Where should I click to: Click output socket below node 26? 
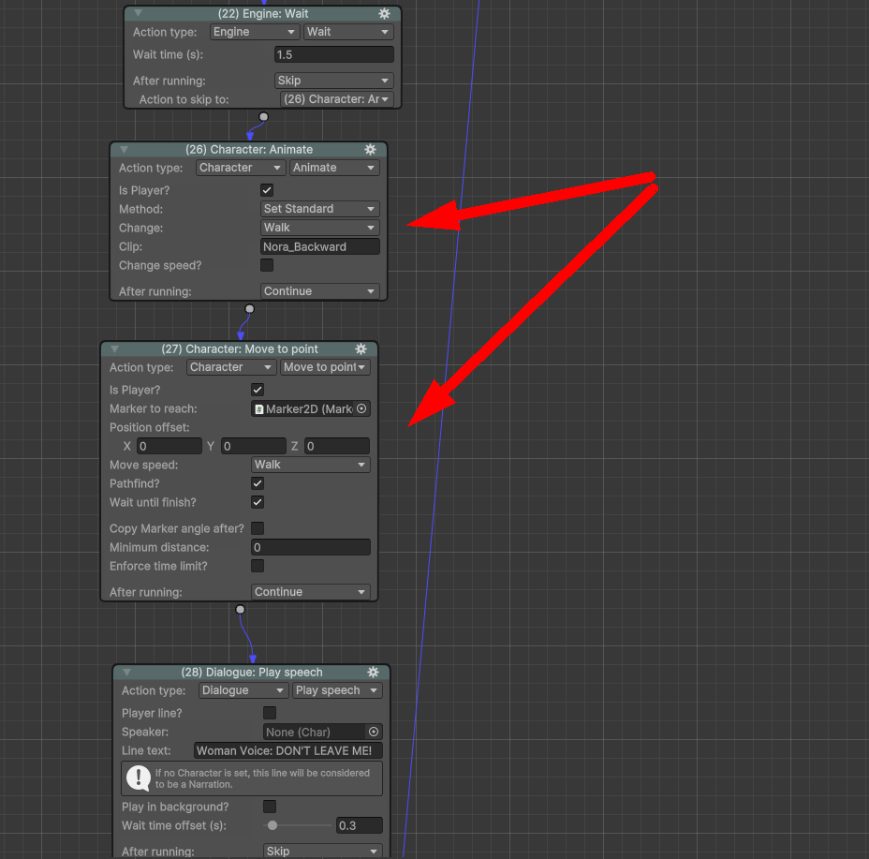pos(249,309)
